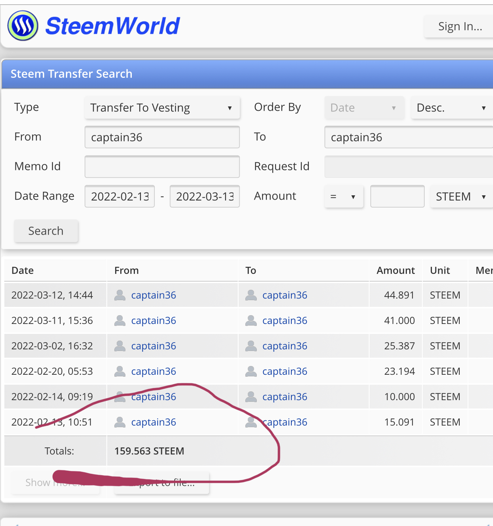
Task: Click the start date field 2022-02-13
Action: click(x=119, y=197)
